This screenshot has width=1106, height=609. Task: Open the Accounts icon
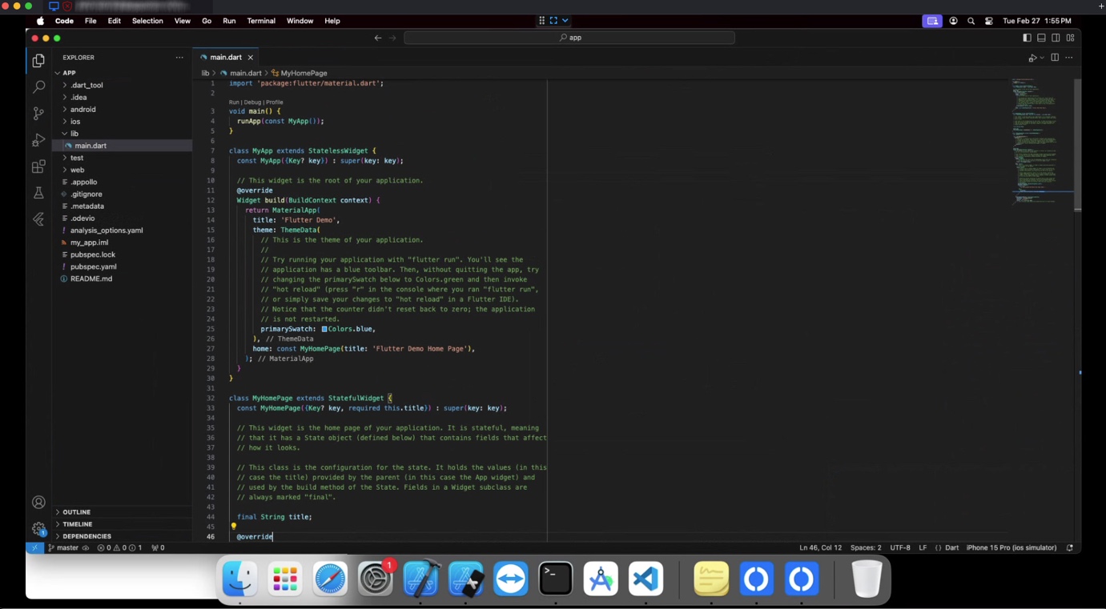(38, 503)
